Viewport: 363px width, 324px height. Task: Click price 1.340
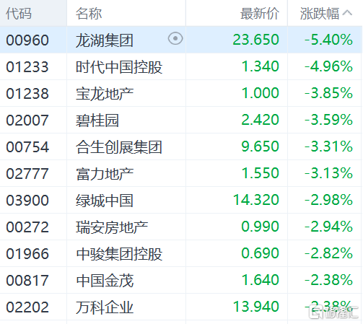261,66
